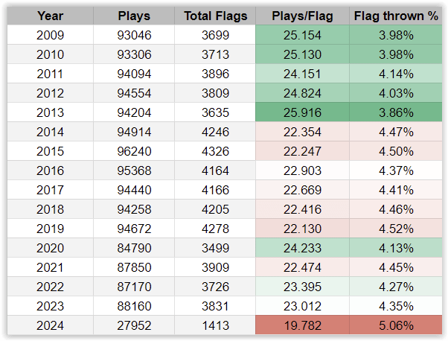Click the plays value 94440
The height and width of the screenshot is (341, 448).
click(134, 190)
